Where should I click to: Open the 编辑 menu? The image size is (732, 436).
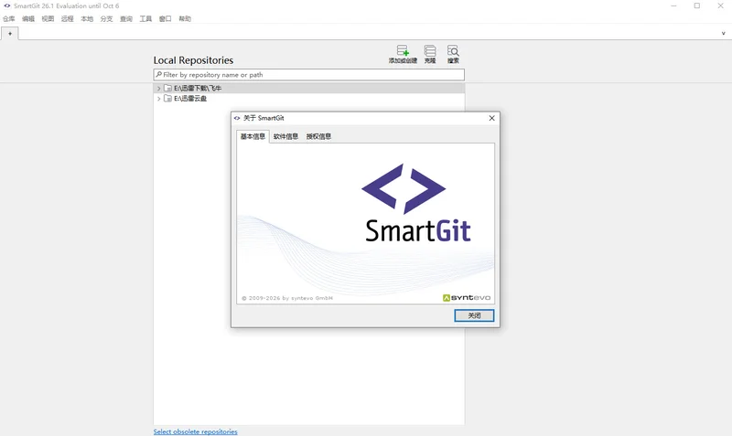pos(28,18)
